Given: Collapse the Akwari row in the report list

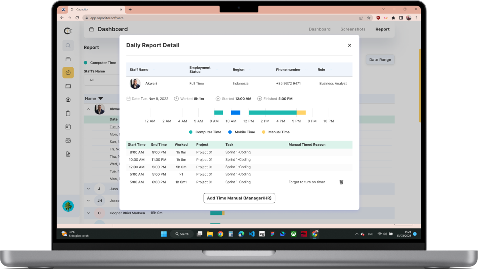Looking at the screenshot, I should tap(88, 108).
